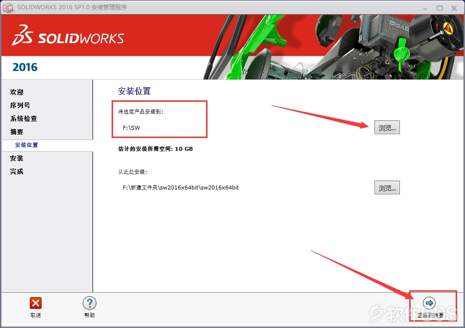Click the 安装位置 page heading
465x328 pixels.
click(x=134, y=91)
